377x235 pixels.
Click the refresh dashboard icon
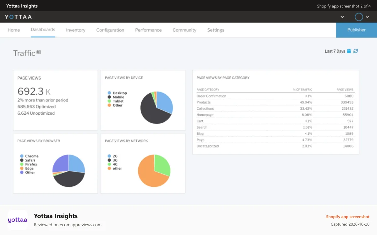[x=356, y=51]
